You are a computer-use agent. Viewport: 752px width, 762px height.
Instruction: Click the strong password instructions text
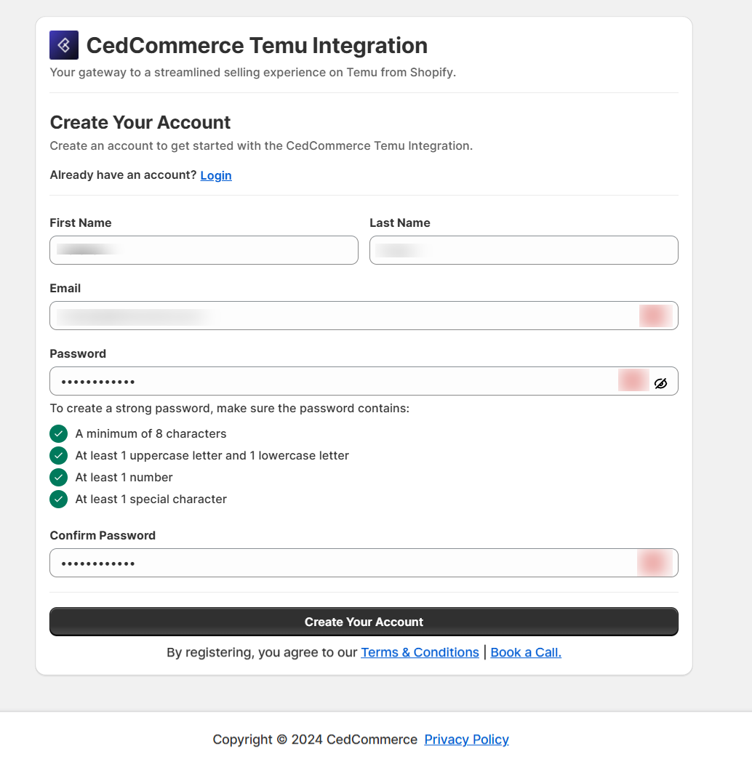click(229, 408)
